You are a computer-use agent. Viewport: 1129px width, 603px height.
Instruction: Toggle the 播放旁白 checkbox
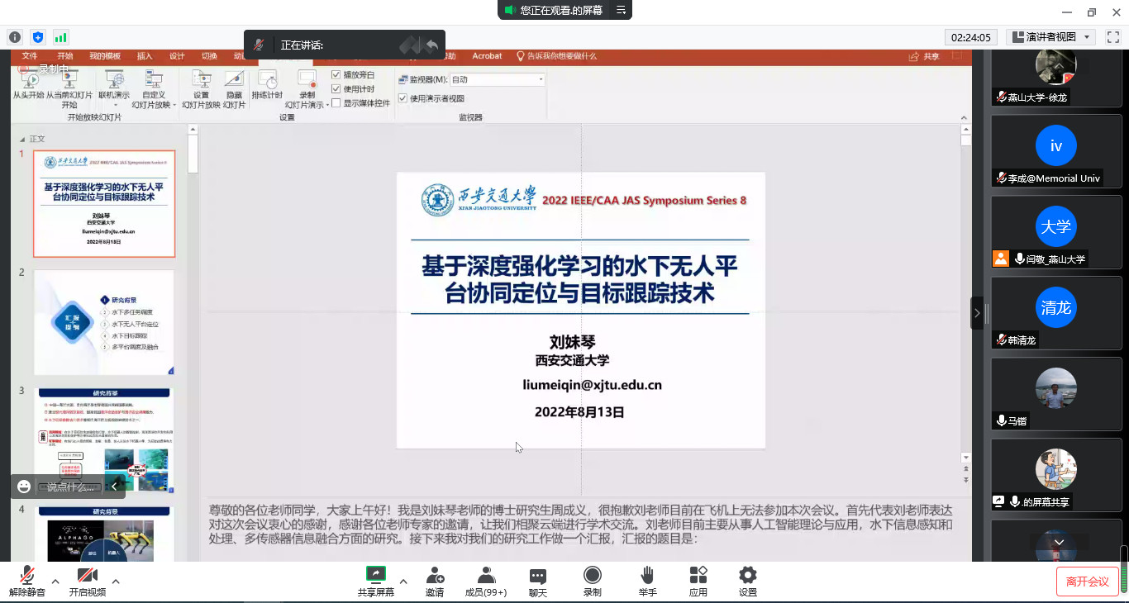336,75
